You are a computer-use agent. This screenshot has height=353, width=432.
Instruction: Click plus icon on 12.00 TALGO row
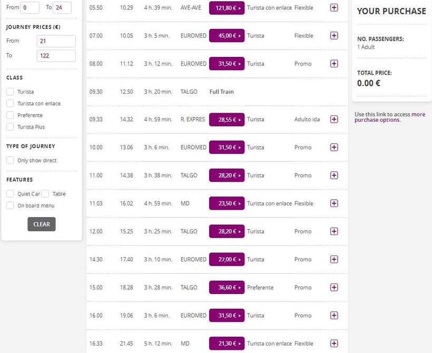coord(333,231)
